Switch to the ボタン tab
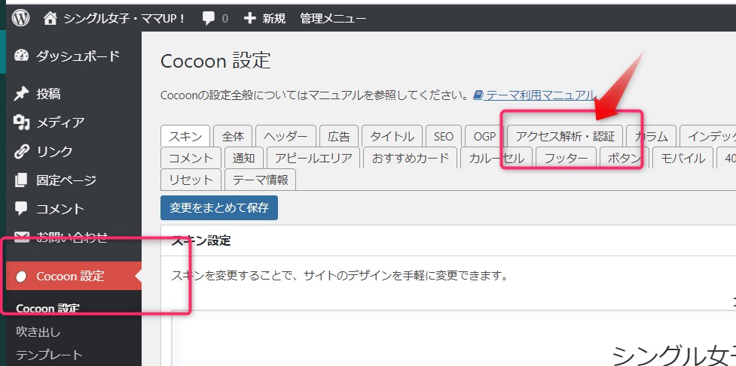This screenshot has width=736, height=366. point(625,158)
